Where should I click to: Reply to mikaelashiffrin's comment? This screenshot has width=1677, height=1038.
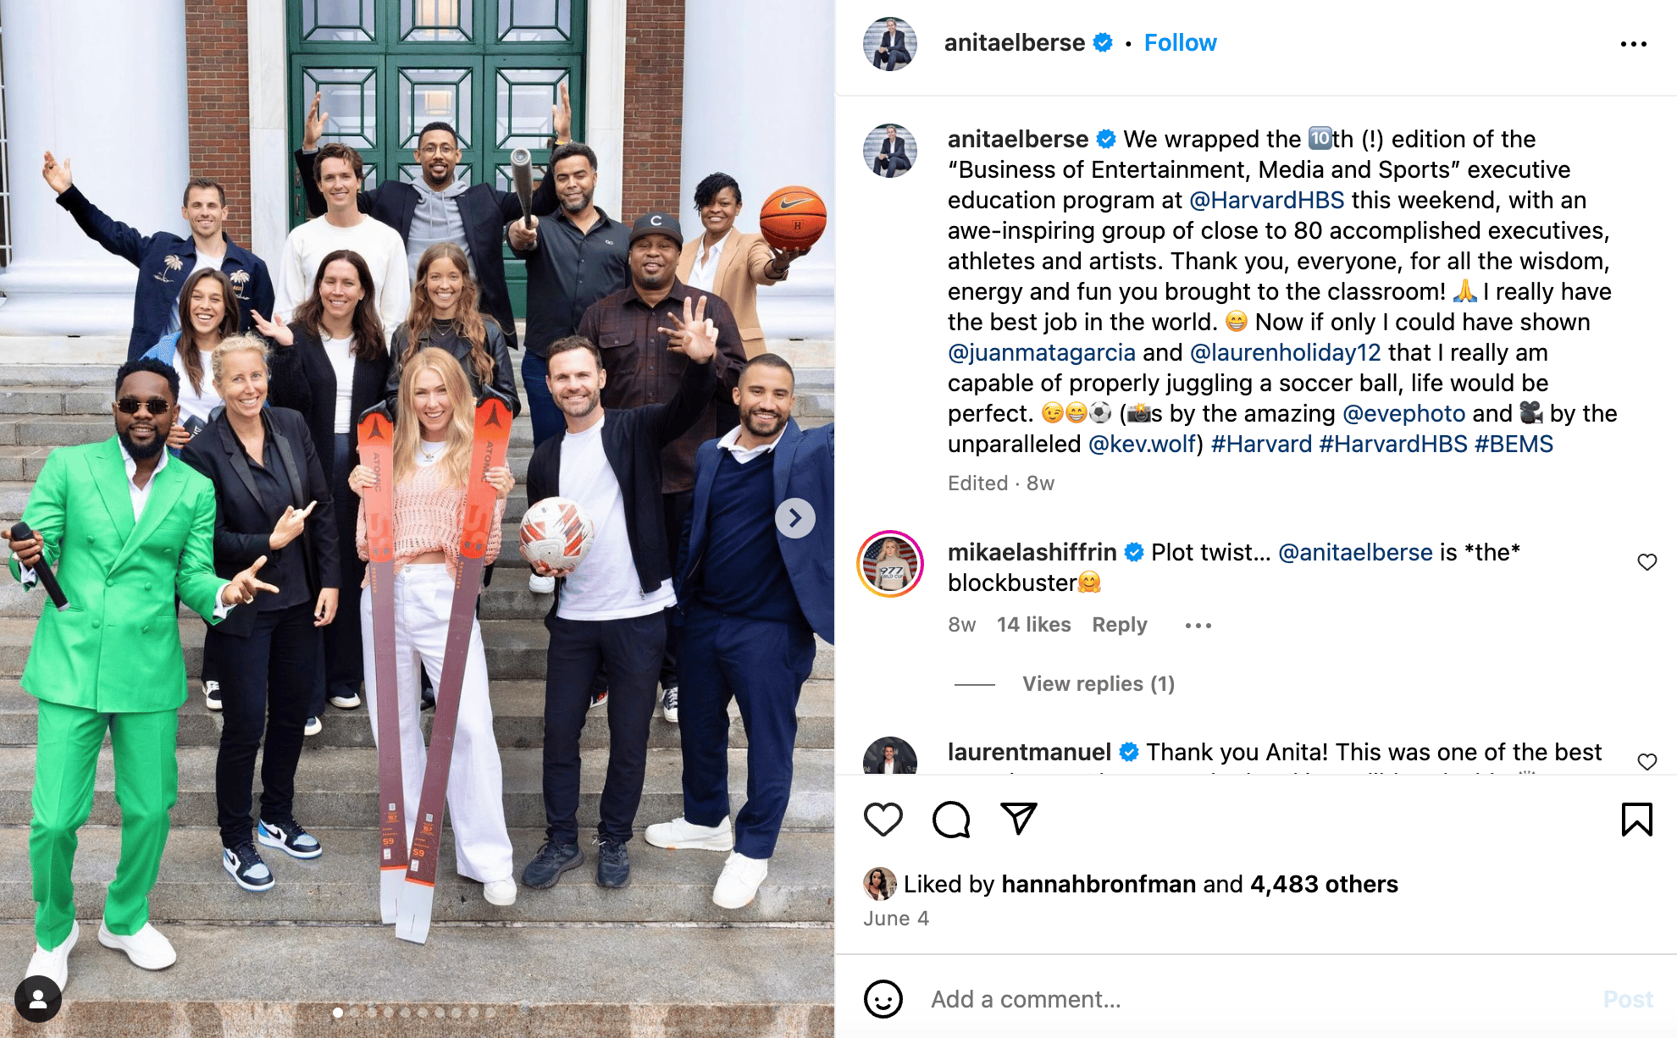point(1119,625)
